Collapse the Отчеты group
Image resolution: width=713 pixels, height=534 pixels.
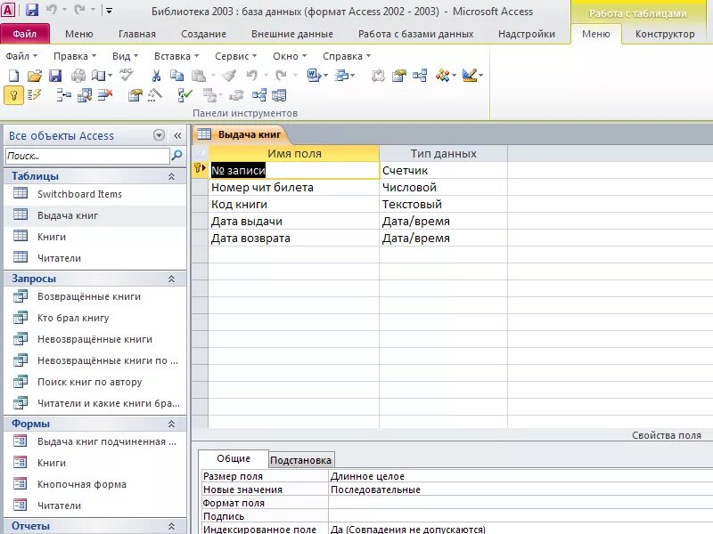pyautogui.click(x=171, y=526)
